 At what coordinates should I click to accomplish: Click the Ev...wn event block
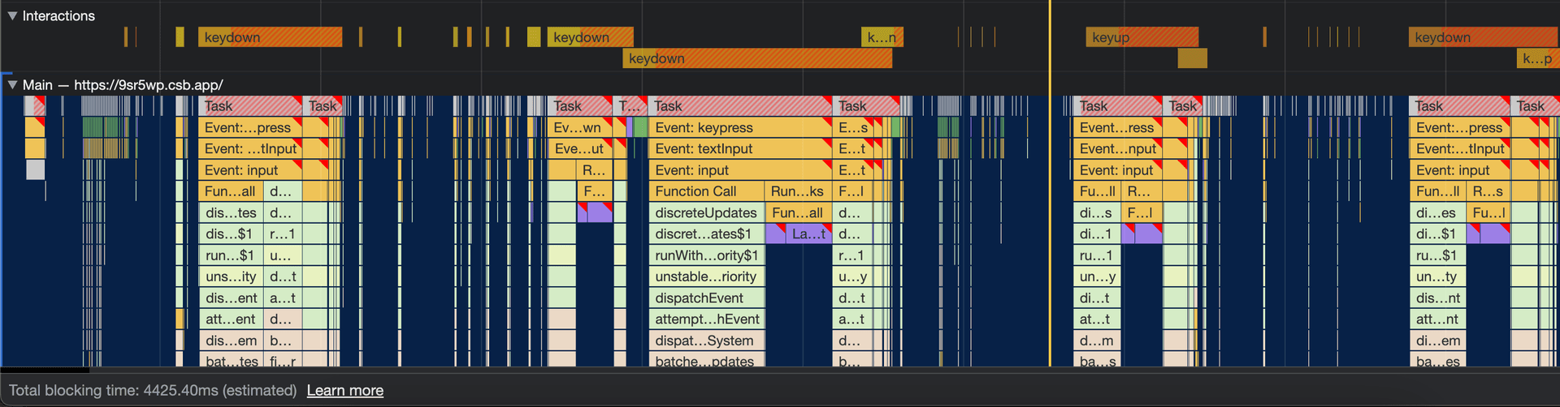(576, 127)
